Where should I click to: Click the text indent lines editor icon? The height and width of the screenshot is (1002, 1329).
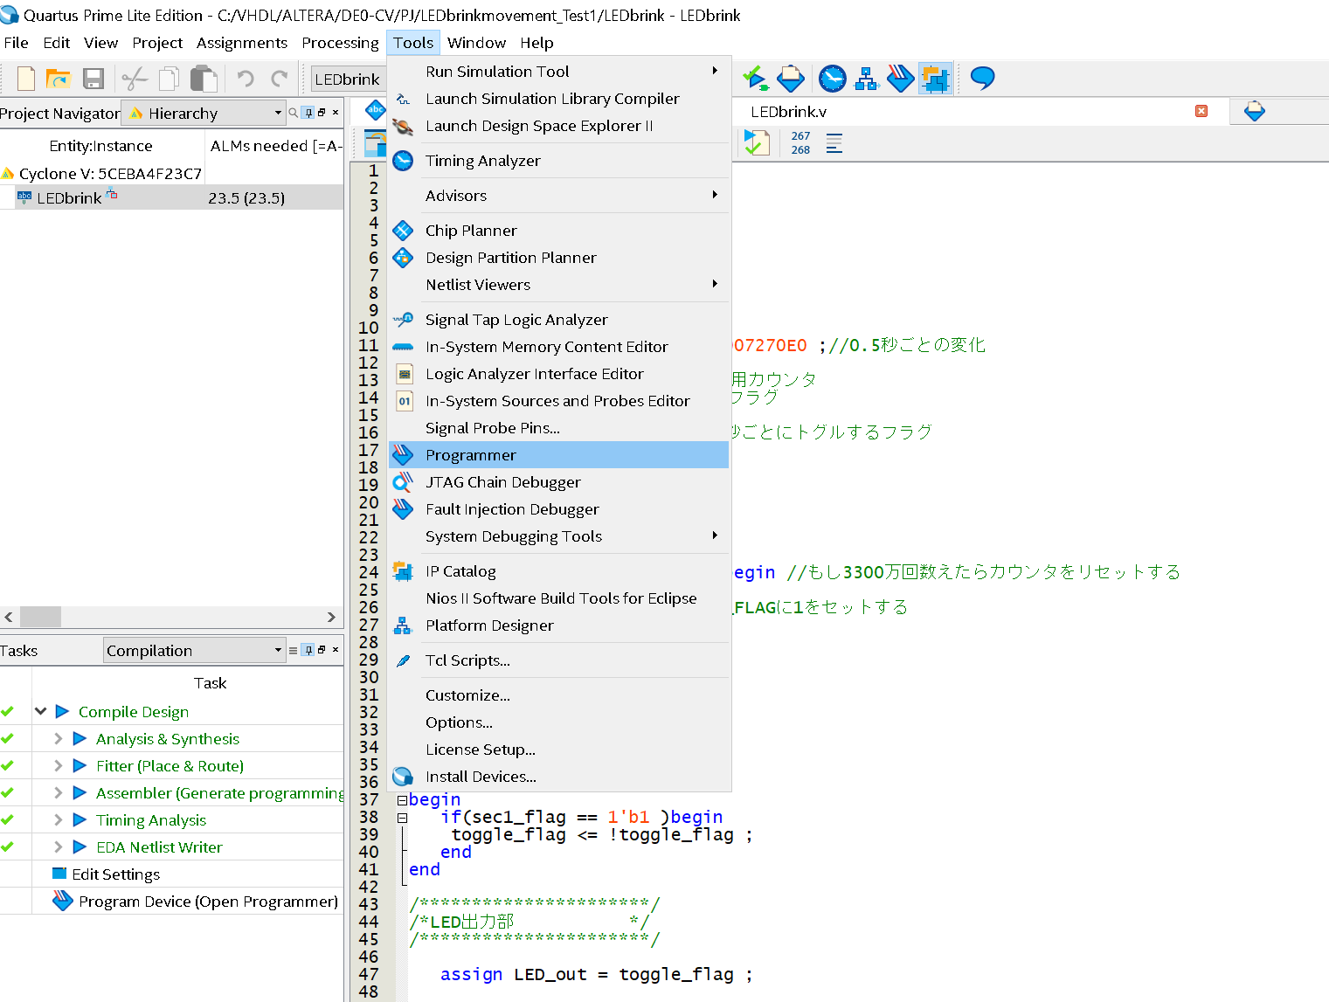click(x=834, y=142)
